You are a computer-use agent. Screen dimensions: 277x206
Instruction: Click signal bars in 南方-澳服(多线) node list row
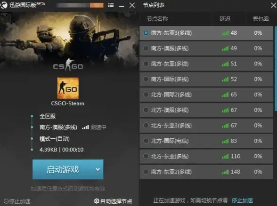[x=225, y=48]
